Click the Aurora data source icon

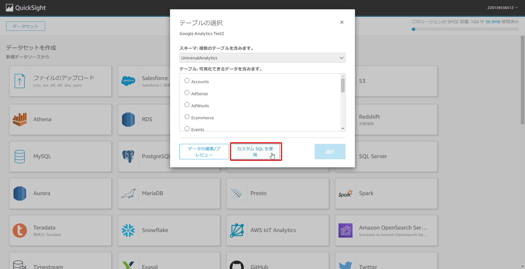[x=20, y=193]
